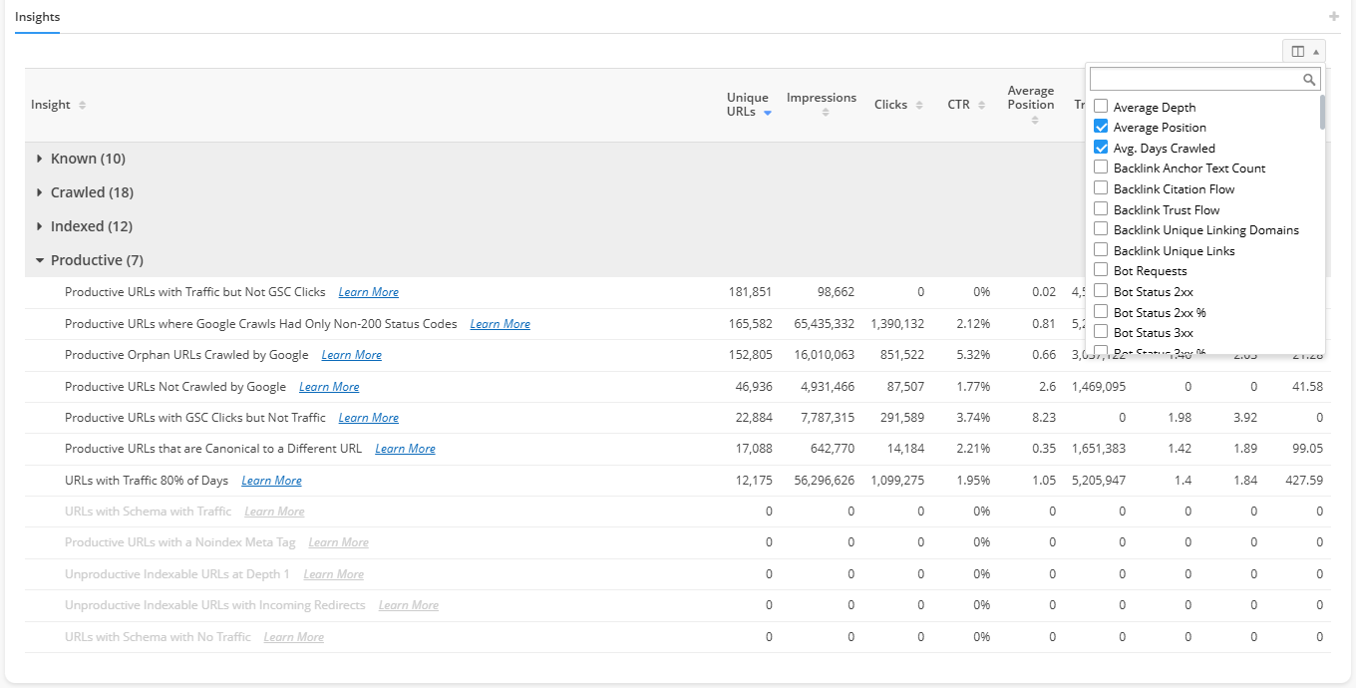Expand the Crawled (18) group
1356x688 pixels.
pos(41,192)
